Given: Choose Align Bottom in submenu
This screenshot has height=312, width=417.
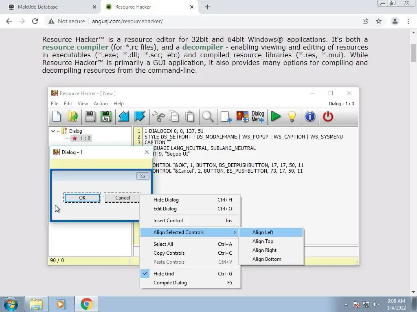Looking at the screenshot, I should 271,259.
